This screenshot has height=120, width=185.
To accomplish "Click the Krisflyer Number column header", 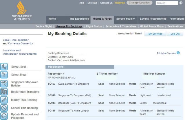I will (154, 74).
